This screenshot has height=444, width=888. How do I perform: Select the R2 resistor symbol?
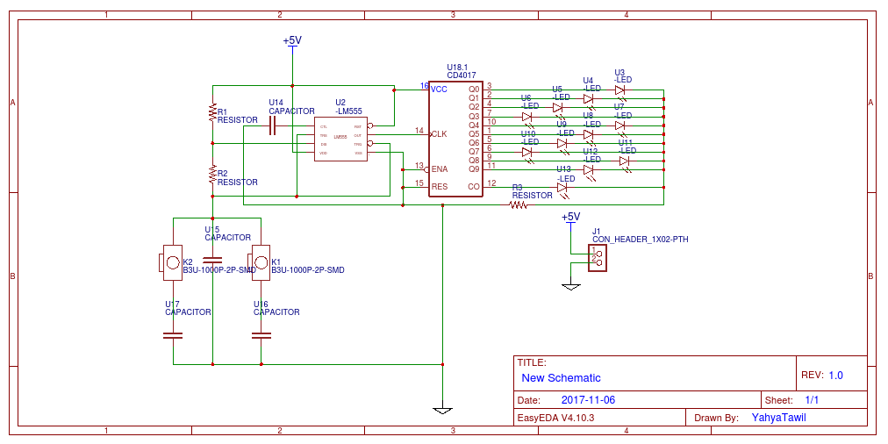click(x=212, y=175)
